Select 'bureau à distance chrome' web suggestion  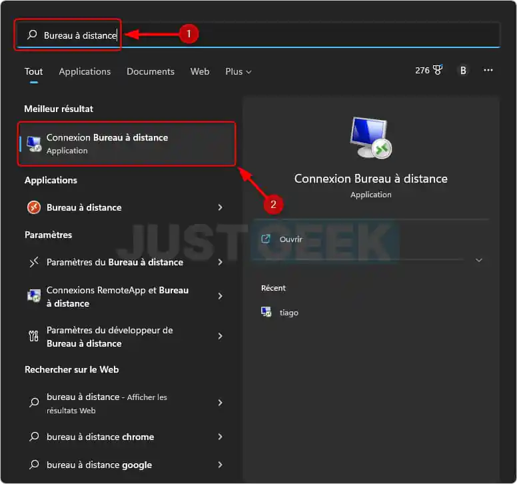pyautogui.click(x=125, y=437)
